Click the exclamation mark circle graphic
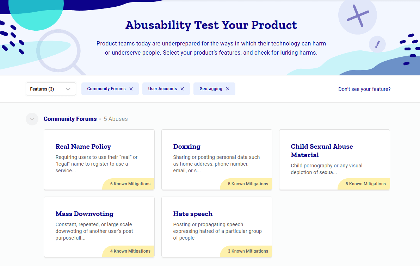The width and height of the screenshot is (420, 266). click(x=377, y=44)
